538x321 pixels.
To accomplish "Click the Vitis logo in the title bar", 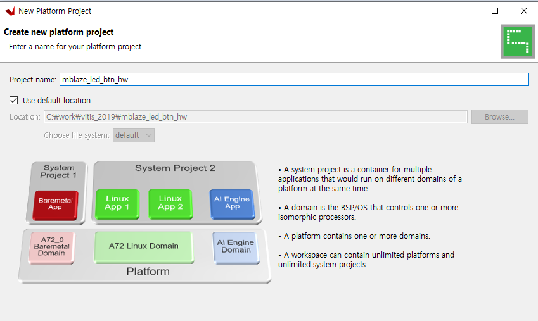I will click(x=10, y=11).
